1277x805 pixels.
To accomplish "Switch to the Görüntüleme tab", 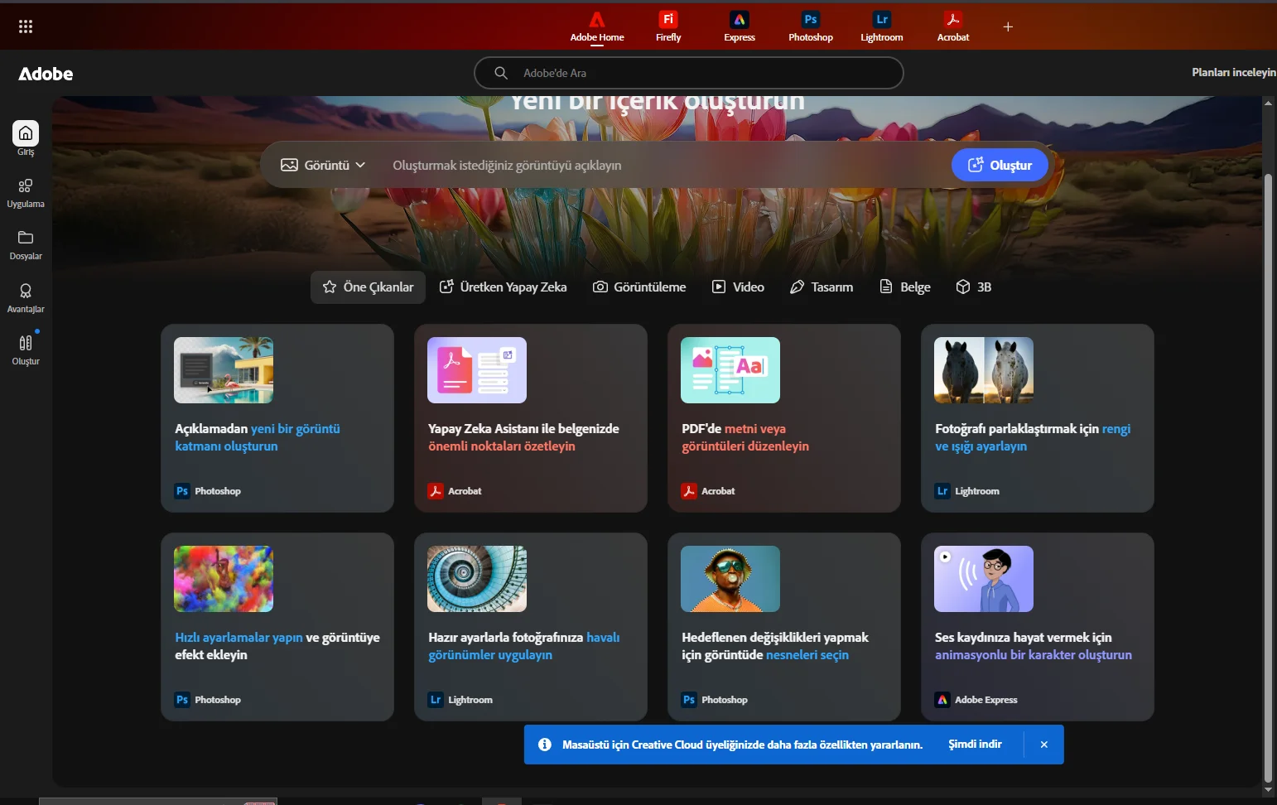I will 639,287.
